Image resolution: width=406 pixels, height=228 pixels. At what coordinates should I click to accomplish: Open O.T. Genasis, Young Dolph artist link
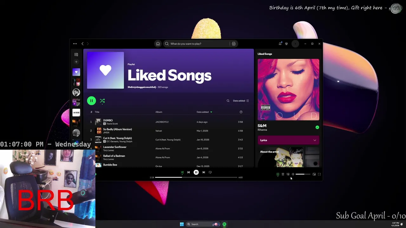(x=119, y=142)
